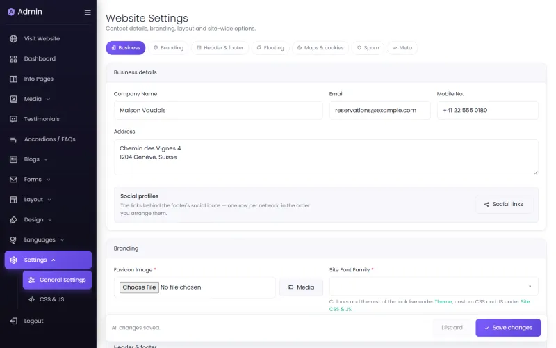Focus the Company Name input field
556x348 pixels.
[x=218, y=111]
